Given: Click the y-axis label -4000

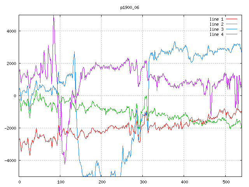Looking at the screenshot, I should (x=9, y=161).
